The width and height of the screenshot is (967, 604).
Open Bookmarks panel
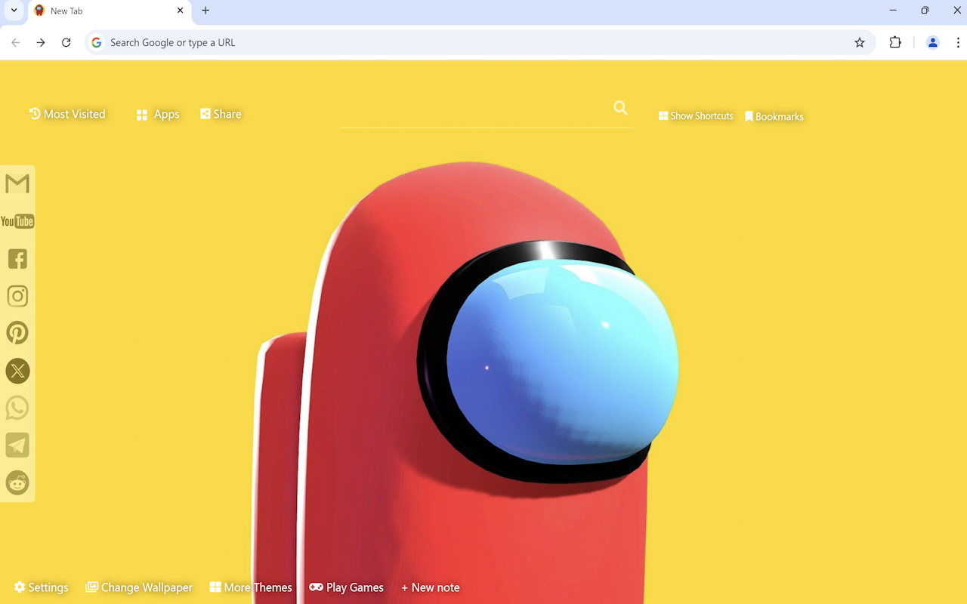tap(774, 116)
